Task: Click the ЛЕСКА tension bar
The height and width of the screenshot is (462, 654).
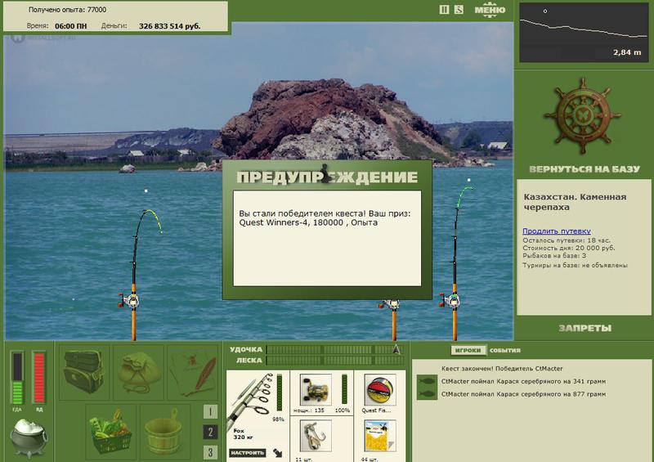Action: coord(335,360)
